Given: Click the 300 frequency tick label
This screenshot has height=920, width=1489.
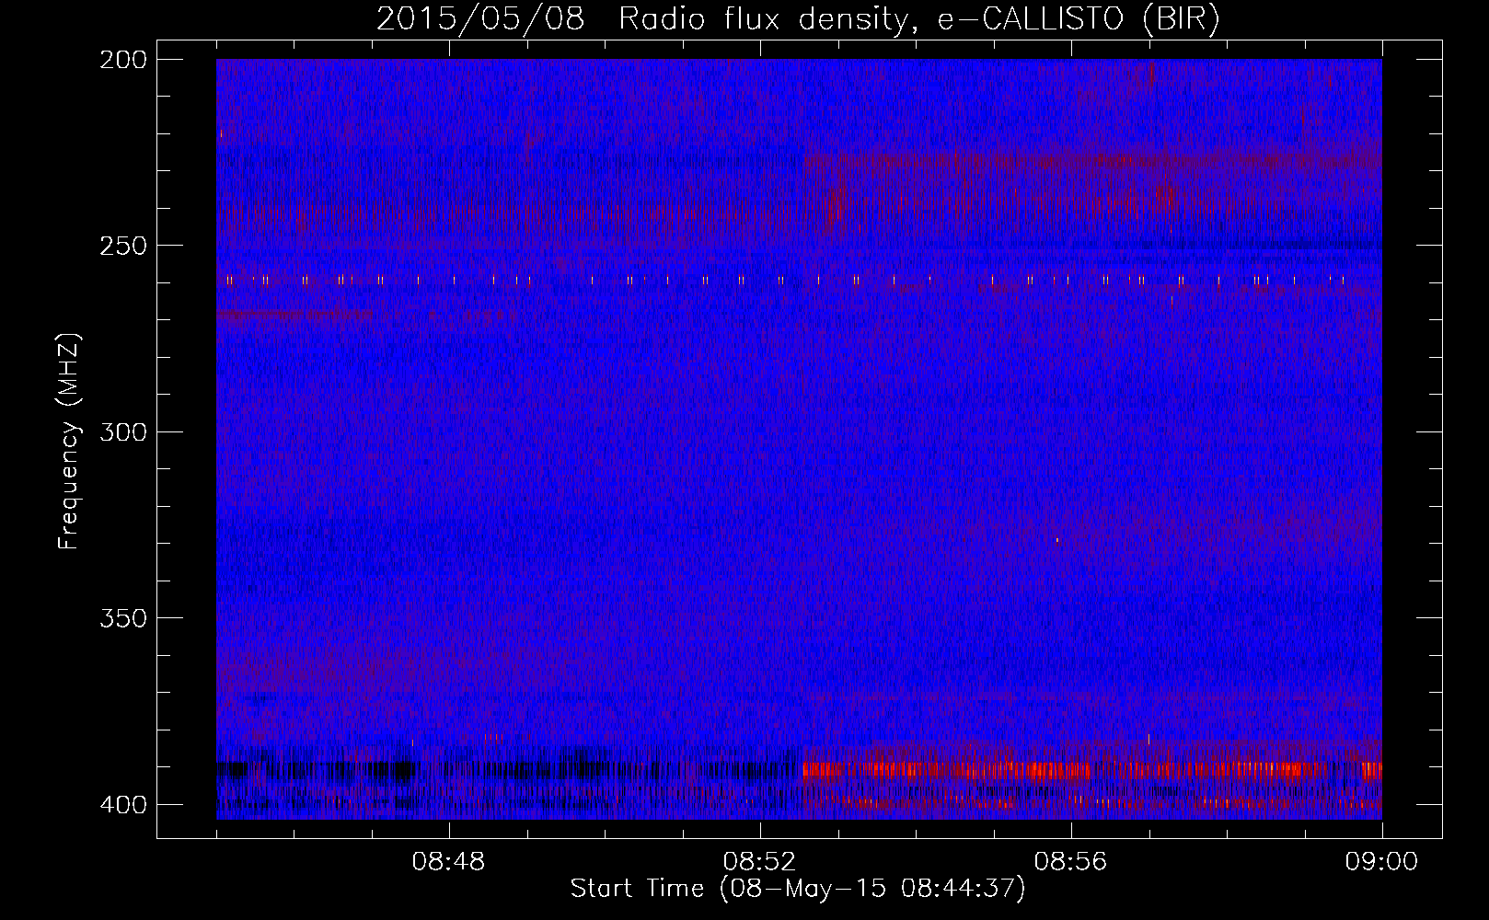Looking at the screenshot, I should [123, 431].
